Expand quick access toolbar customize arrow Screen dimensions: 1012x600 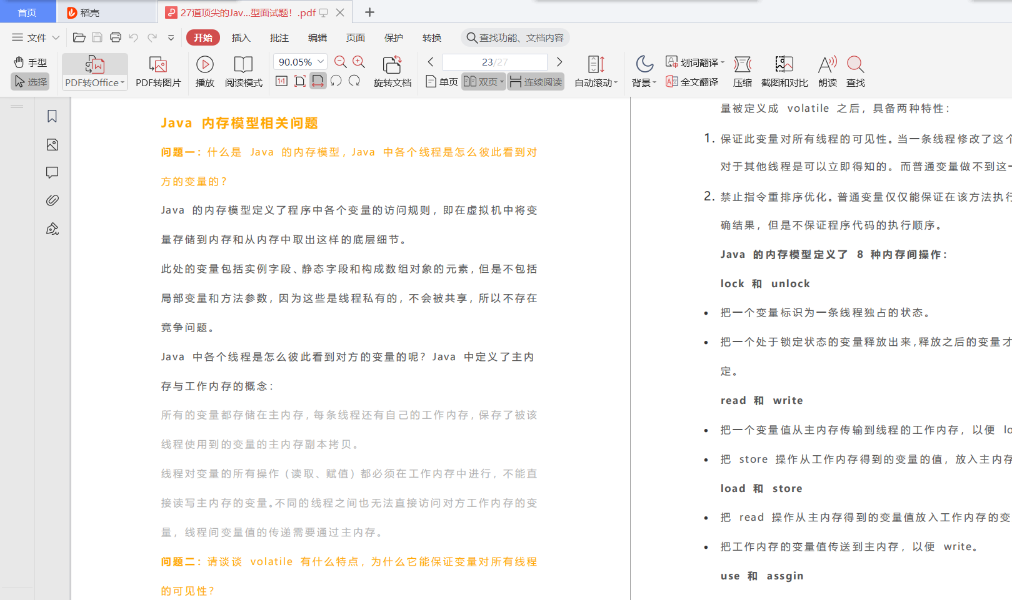(171, 37)
